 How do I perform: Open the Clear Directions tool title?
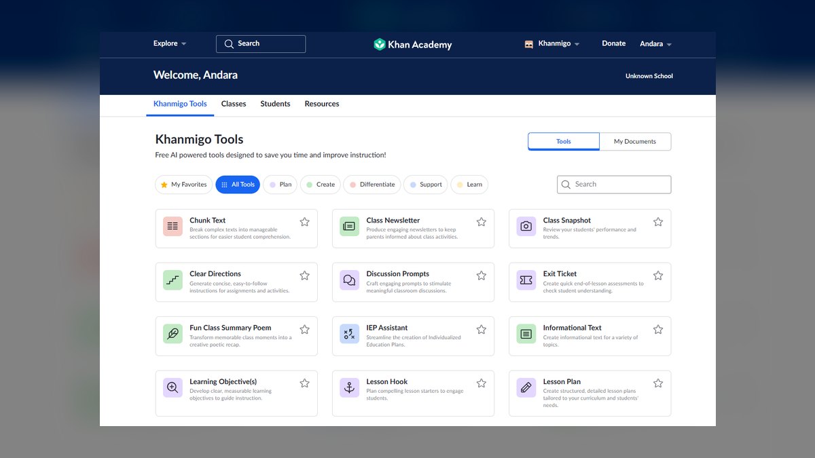pyautogui.click(x=215, y=274)
